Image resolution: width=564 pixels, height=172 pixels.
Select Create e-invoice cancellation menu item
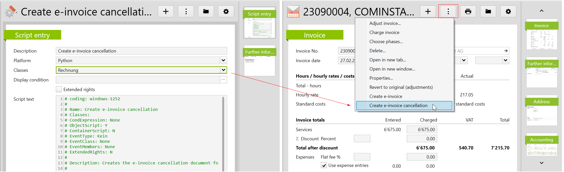pyautogui.click(x=398, y=106)
